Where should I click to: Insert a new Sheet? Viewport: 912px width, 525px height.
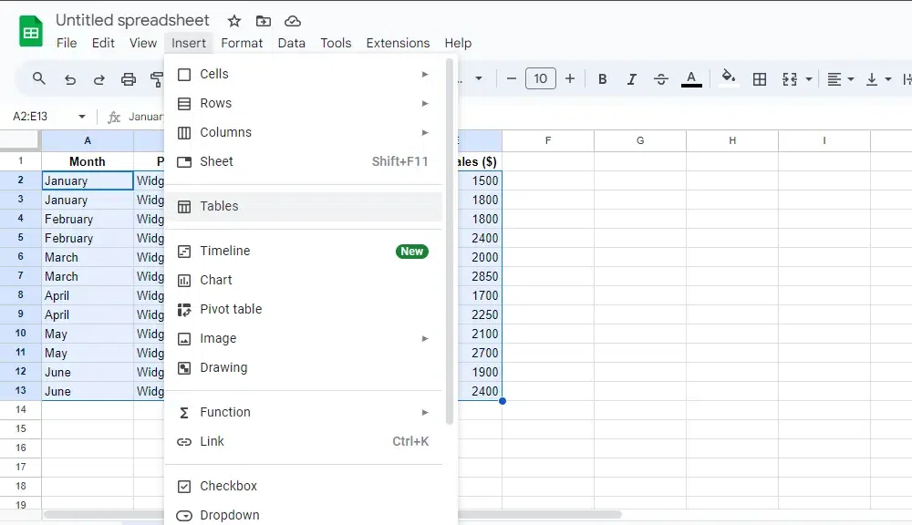point(304,161)
